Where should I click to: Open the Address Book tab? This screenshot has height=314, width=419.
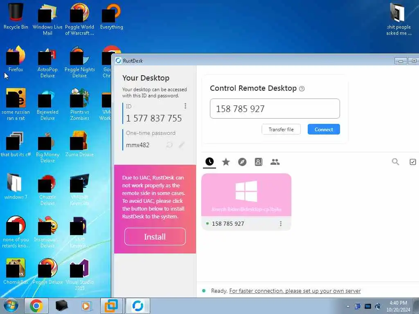(259, 162)
